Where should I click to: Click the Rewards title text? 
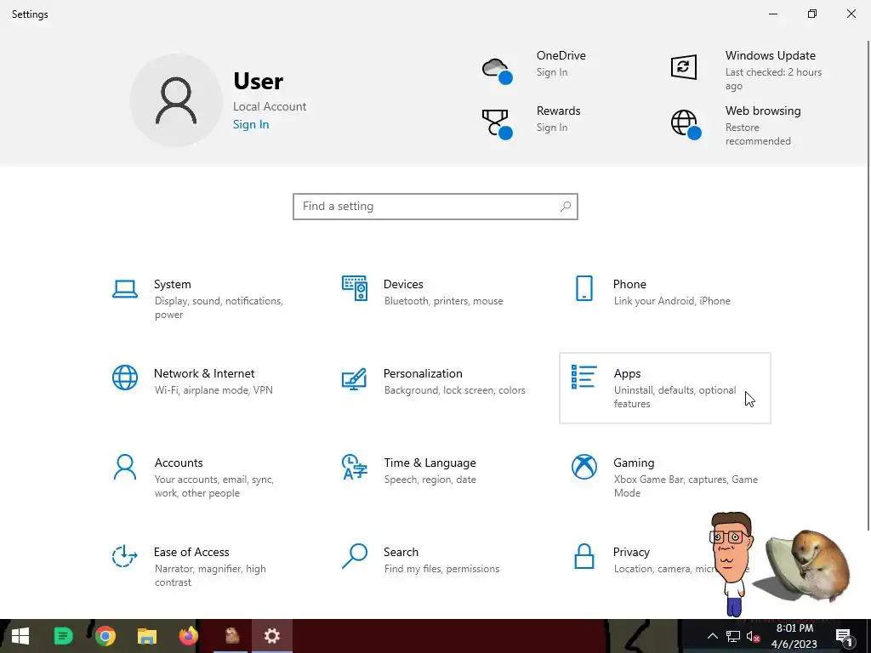[558, 111]
